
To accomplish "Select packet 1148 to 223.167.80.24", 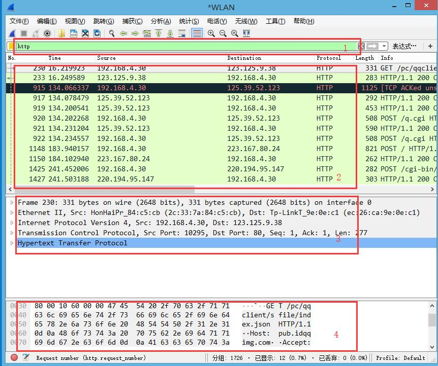I will click(221, 149).
